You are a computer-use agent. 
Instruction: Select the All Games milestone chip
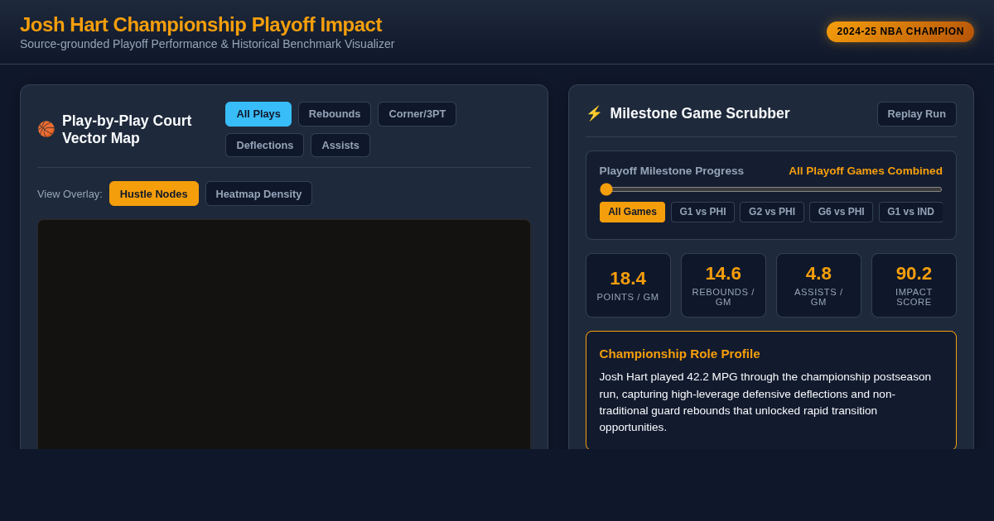(x=633, y=212)
